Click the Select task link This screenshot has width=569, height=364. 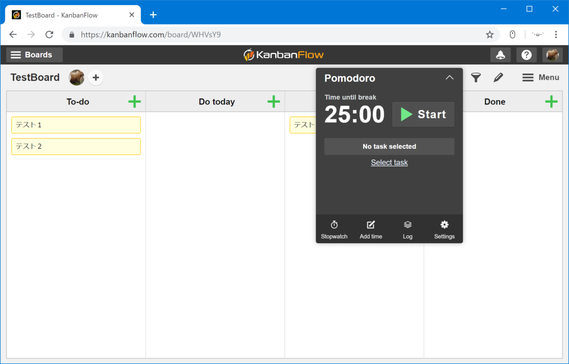[x=389, y=163]
